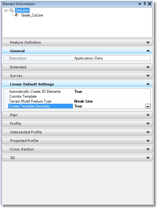Viewport: 158px width, 209px height.
Task: Collapse the General section
Action: (77, 51)
